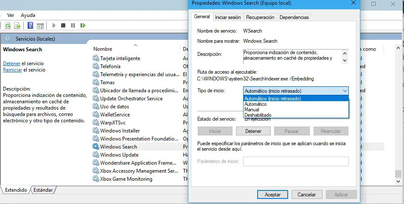Screen dimensions: 404x204
Task: Click the Stop service square toolbar icon
Action: pos(63,25)
